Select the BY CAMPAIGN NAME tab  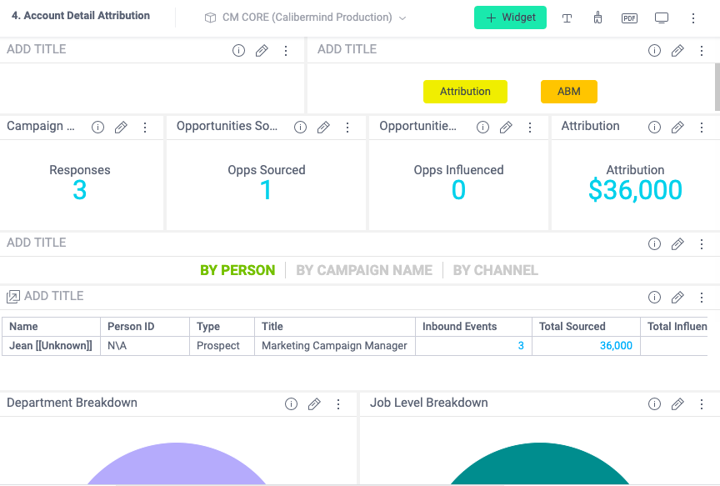tap(364, 270)
